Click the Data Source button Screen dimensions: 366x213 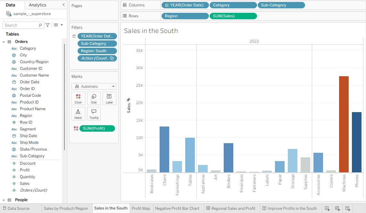point(16,208)
